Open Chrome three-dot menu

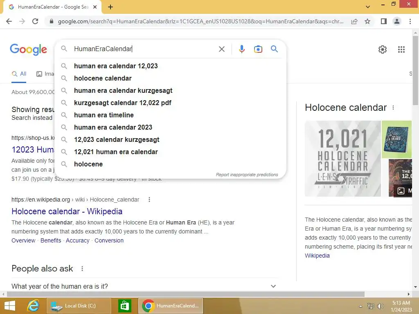(x=410, y=21)
